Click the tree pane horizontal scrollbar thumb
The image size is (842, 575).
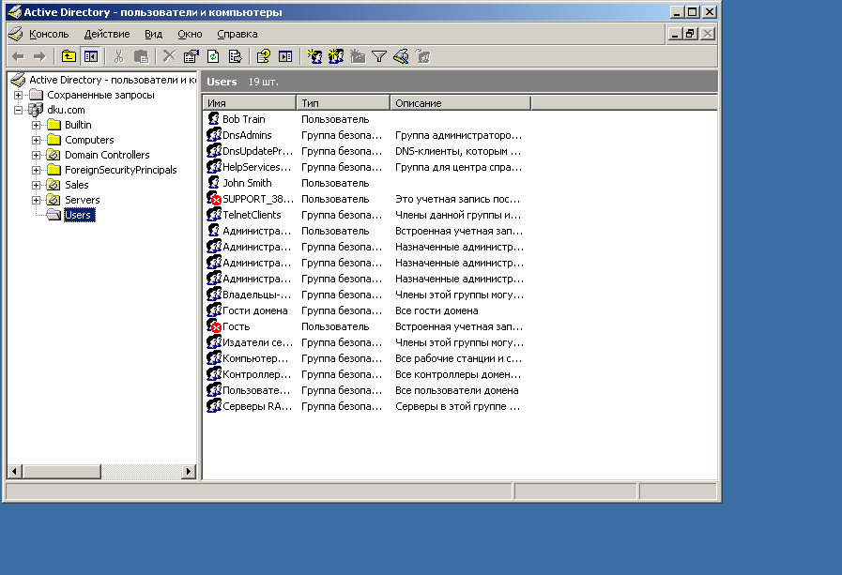click(x=61, y=472)
